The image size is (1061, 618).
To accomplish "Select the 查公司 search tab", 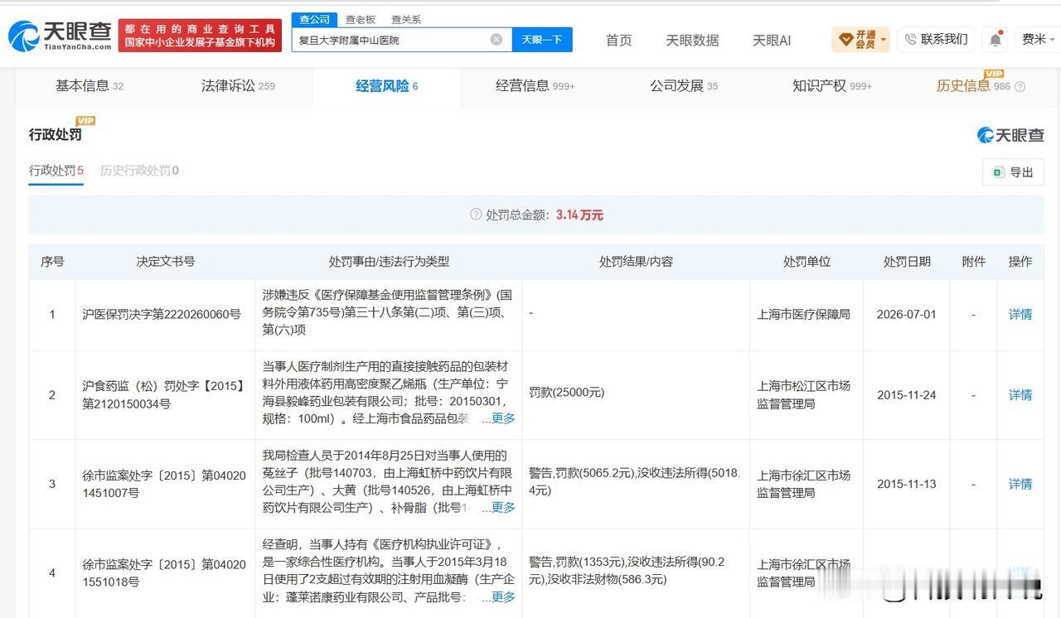I will [x=314, y=19].
